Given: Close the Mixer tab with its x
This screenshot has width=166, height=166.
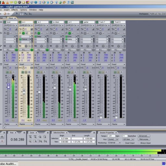Looking at the screenshot, I should [x=15, y=18].
